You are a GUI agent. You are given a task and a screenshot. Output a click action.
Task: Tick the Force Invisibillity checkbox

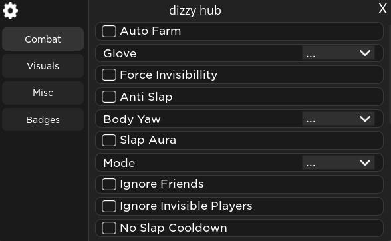pos(109,75)
